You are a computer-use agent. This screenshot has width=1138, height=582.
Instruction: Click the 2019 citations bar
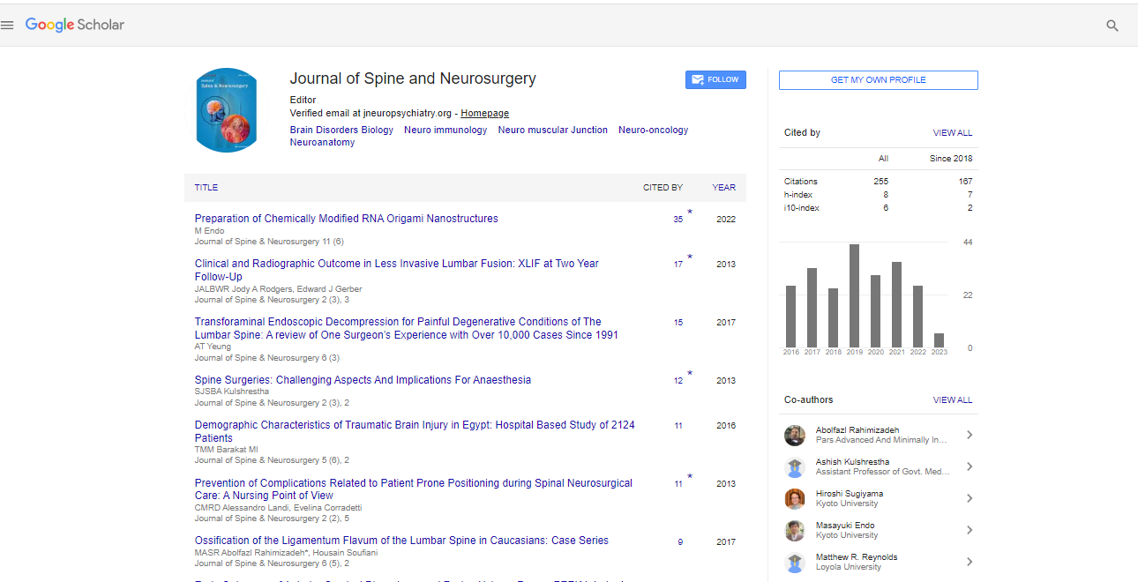click(854, 295)
